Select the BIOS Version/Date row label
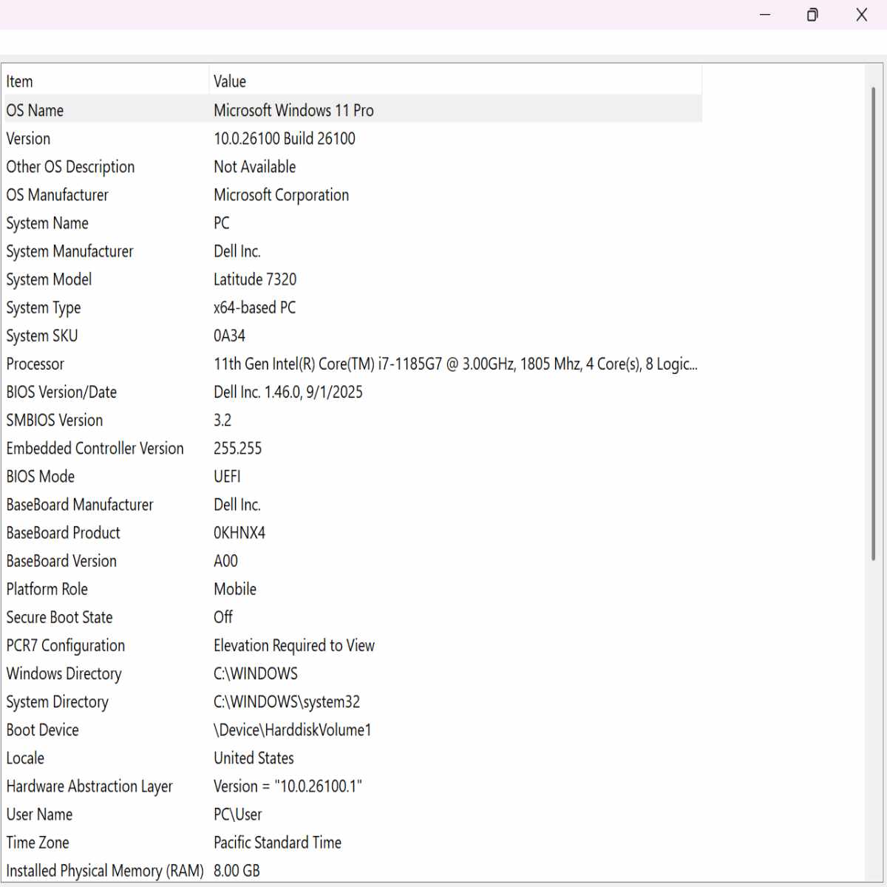 tap(61, 392)
